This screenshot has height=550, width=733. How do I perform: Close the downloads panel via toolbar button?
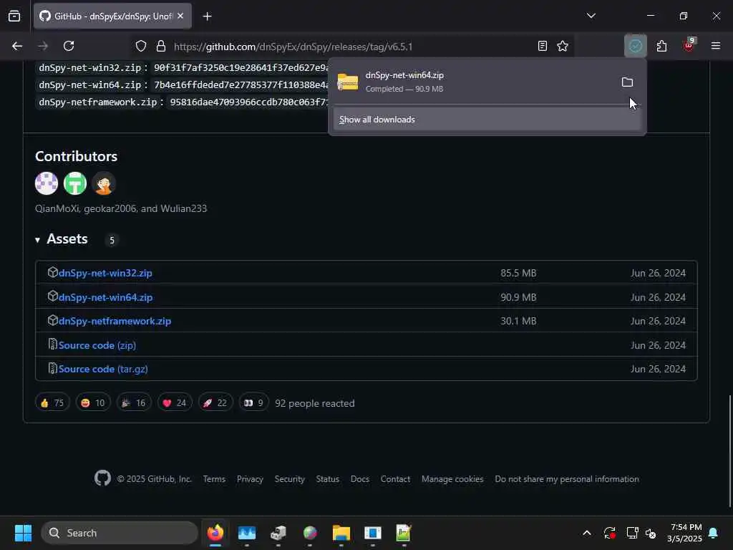(636, 46)
